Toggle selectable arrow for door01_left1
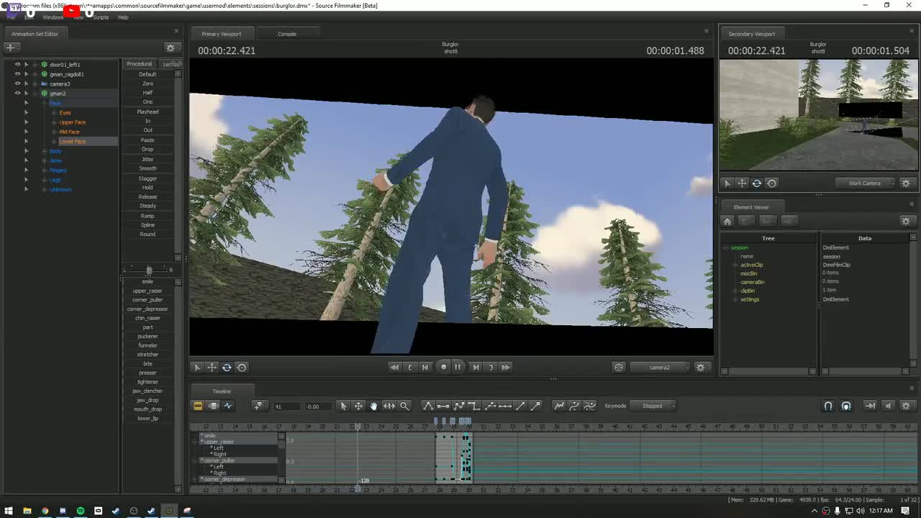The height and width of the screenshot is (518, 921). (x=26, y=64)
